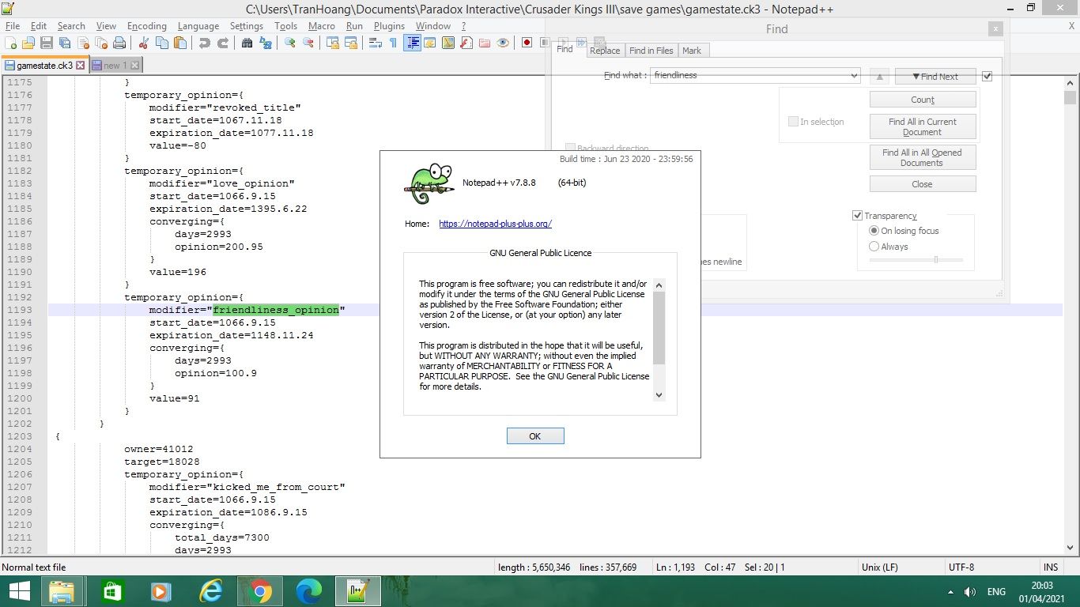Viewport: 1080px width, 607px height.
Task: Open the Language menu
Action: click(198, 26)
